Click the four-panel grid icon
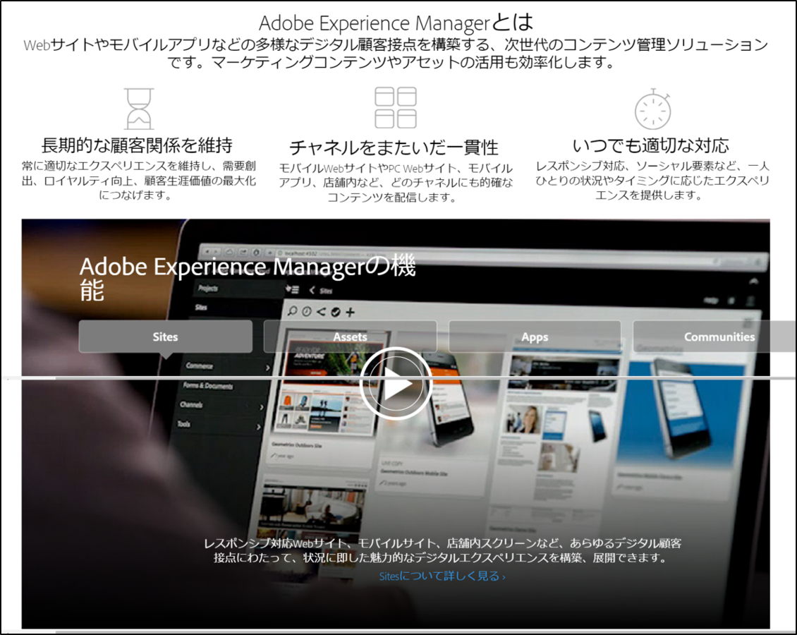Screen dimensions: 797x635 click(396, 107)
